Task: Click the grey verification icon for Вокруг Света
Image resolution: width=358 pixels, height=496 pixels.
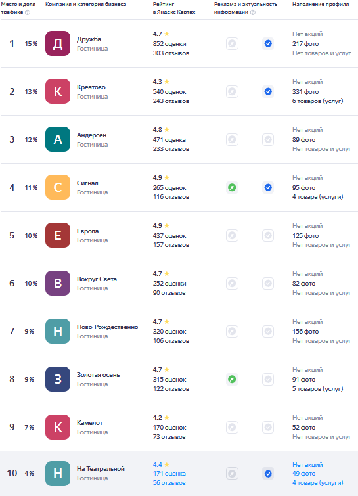Action: pyautogui.click(x=268, y=283)
